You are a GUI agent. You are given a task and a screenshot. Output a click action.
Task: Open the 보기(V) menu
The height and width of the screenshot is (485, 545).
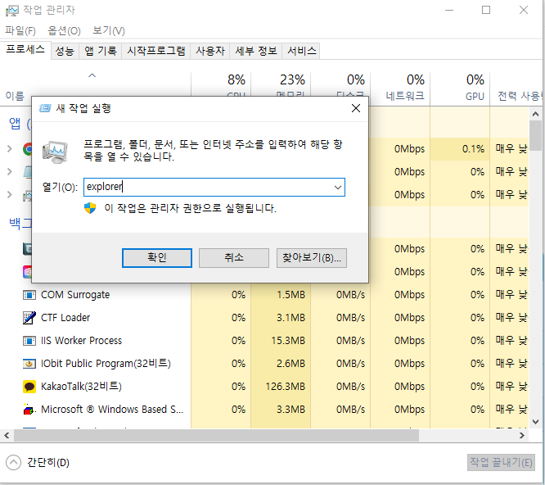[109, 31]
